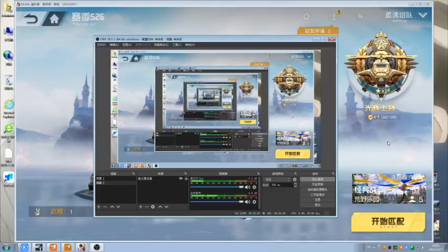Image resolution: width=448 pixels, height=252 pixels.
Task: Open the friends icon with the alert badge
Action: click(333, 16)
